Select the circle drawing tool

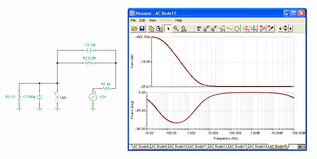tap(237, 29)
